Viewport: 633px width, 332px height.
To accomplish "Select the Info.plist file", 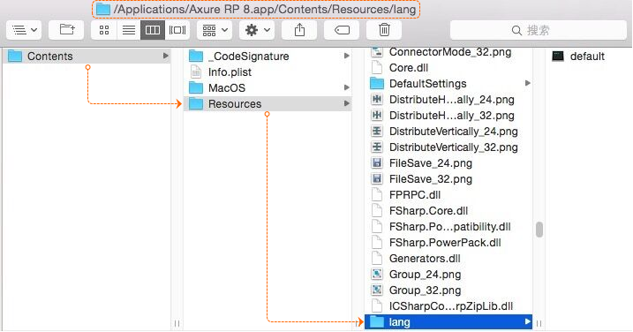I will pyautogui.click(x=268, y=72).
